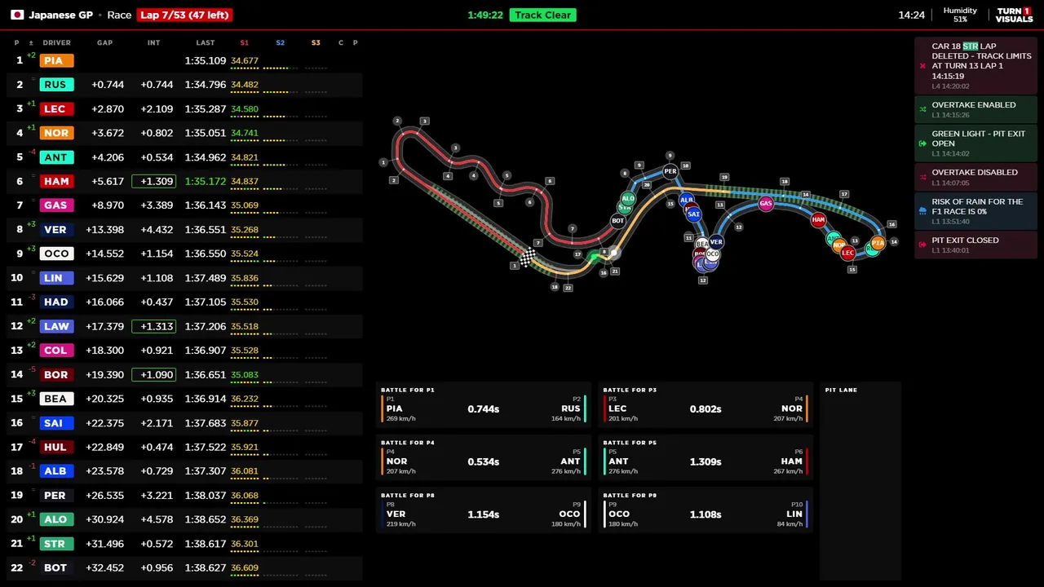
Task: Click the Pit Exit Closed arrow icon
Action: (x=922, y=244)
